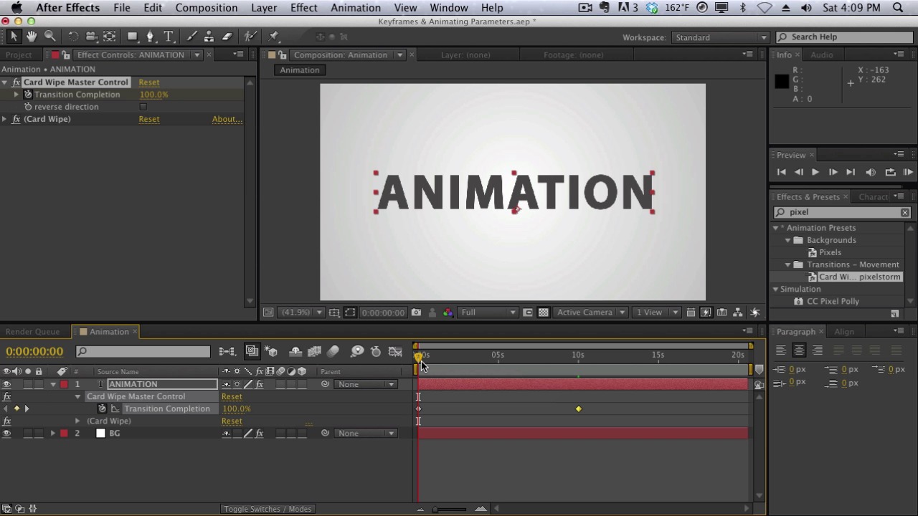
Task: Toggle transparency grid in composition viewer
Action: (544, 312)
